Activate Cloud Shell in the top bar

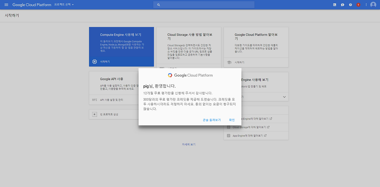click(x=334, y=4)
